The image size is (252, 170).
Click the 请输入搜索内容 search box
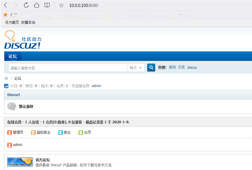pyautogui.click(x=68, y=68)
